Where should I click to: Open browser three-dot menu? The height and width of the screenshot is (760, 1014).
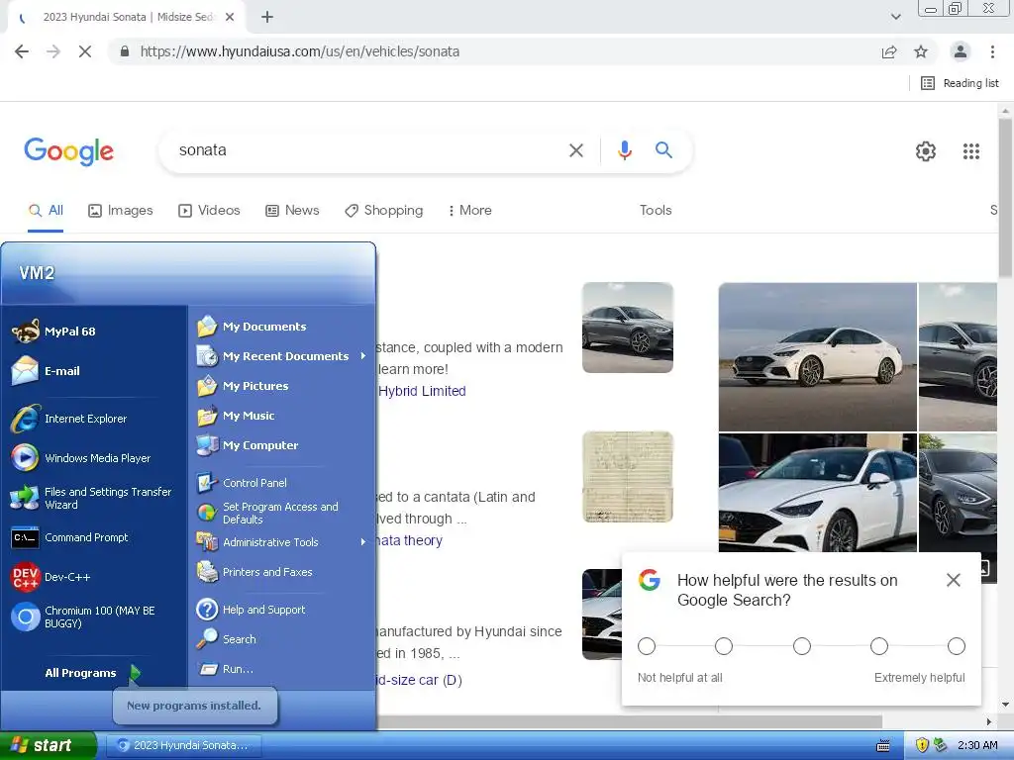[x=992, y=51]
